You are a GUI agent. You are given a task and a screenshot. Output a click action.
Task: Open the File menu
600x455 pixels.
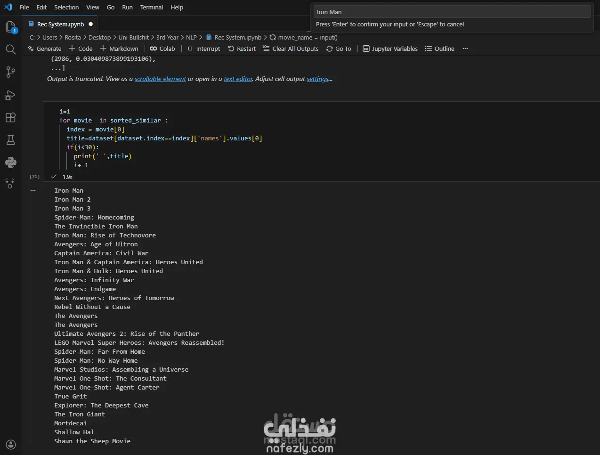(x=24, y=7)
